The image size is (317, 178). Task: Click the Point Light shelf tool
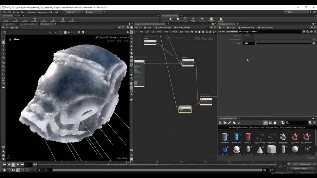pos(171,20)
